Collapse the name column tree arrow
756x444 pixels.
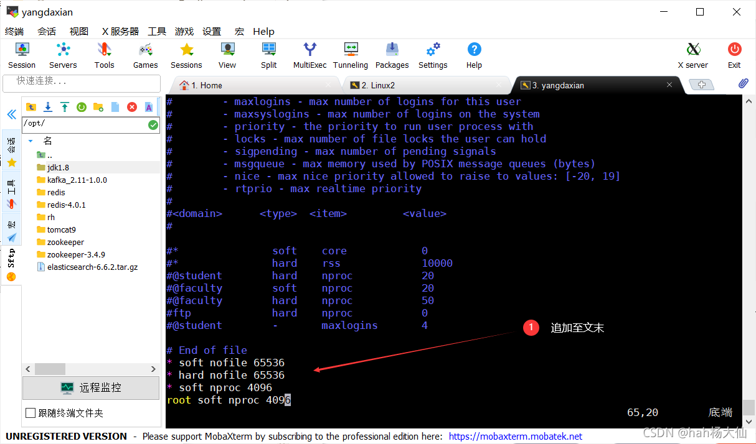[31, 141]
